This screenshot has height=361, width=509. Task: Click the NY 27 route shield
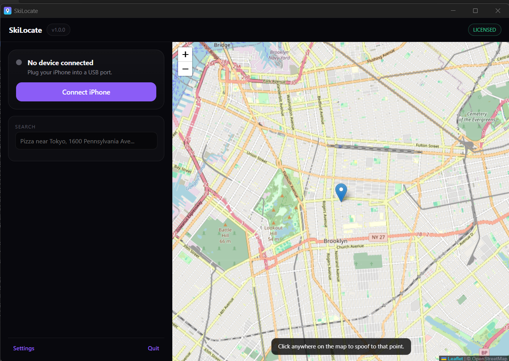[x=378, y=237]
